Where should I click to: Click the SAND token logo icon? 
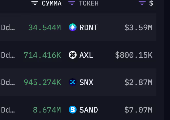[x=73, y=110]
